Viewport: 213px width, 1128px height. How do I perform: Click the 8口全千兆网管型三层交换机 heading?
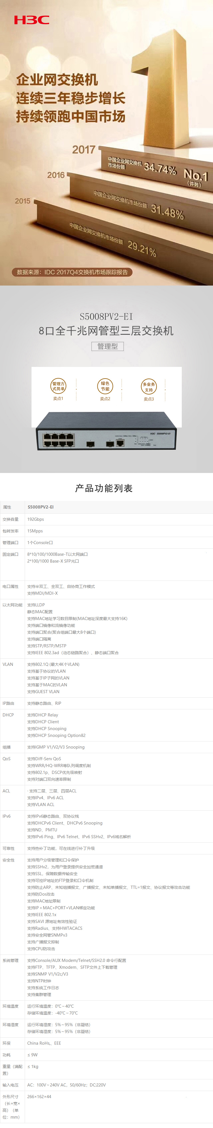tap(106, 330)
